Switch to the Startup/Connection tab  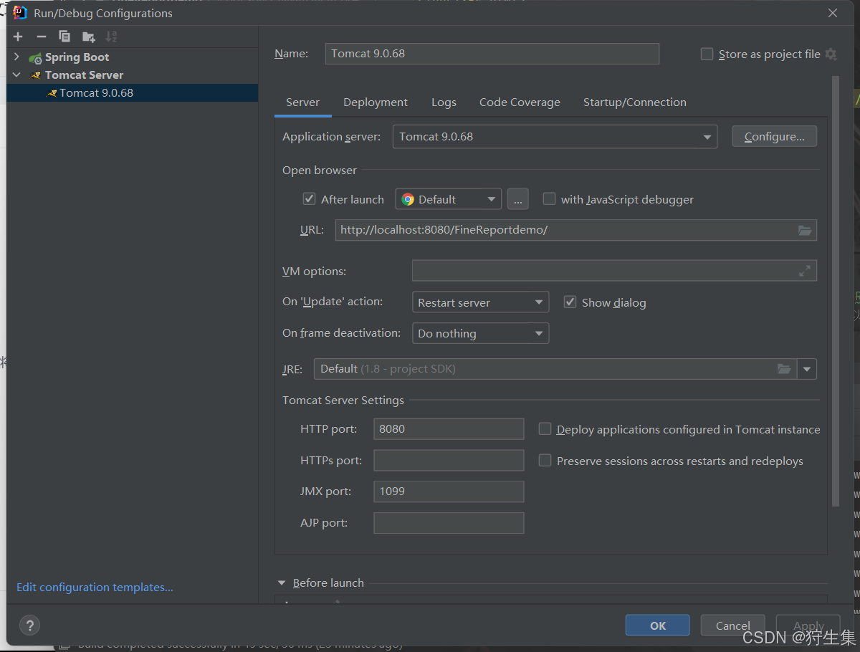point(634,102)
